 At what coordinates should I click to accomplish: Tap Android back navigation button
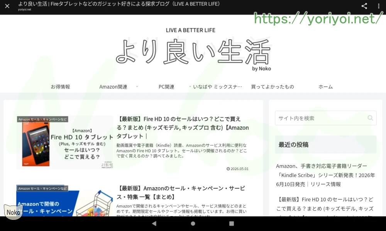click(x=154, y=223)
